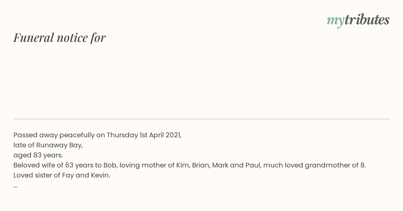Viewport: 403px width, 211px height.
Task: Click the truncation ellipsis below the text
Action: [x=15, y=186]
